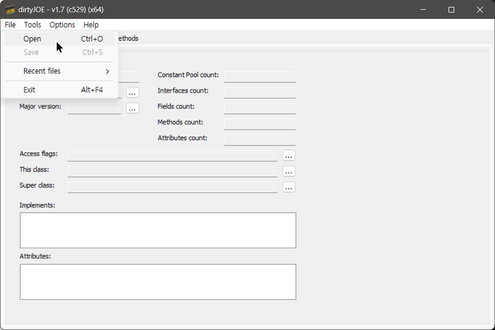Click the ellipsis button beside Major version

point(132,108)
